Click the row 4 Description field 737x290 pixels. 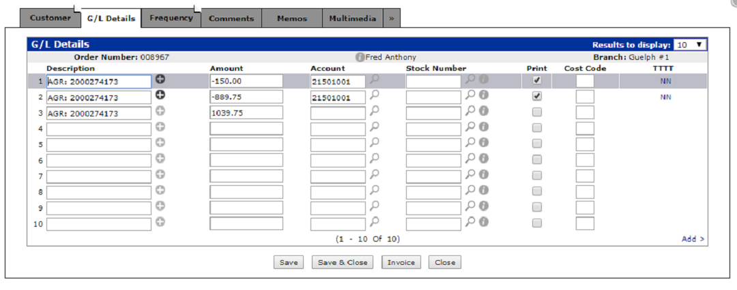[99, 129]
